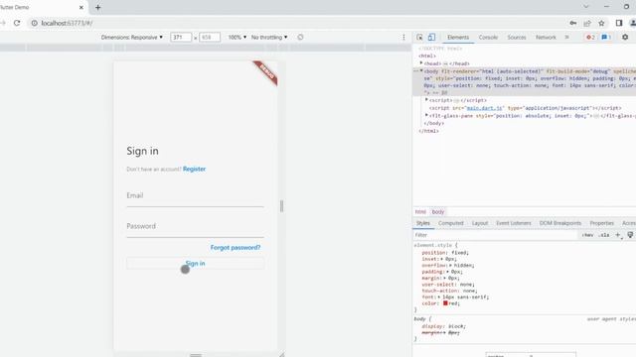This screenshot has width=636, height=357.
Task: Expand the first script element node
Action: coord(426,99)
